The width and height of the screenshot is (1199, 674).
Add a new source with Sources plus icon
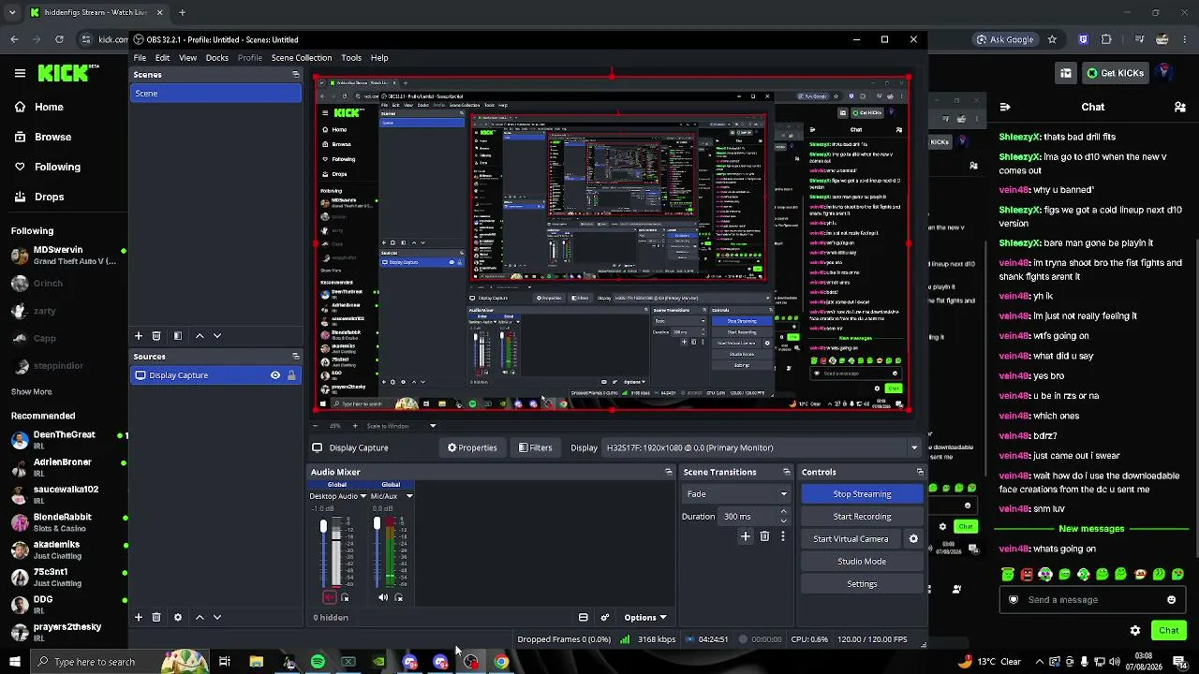[139, 617]
